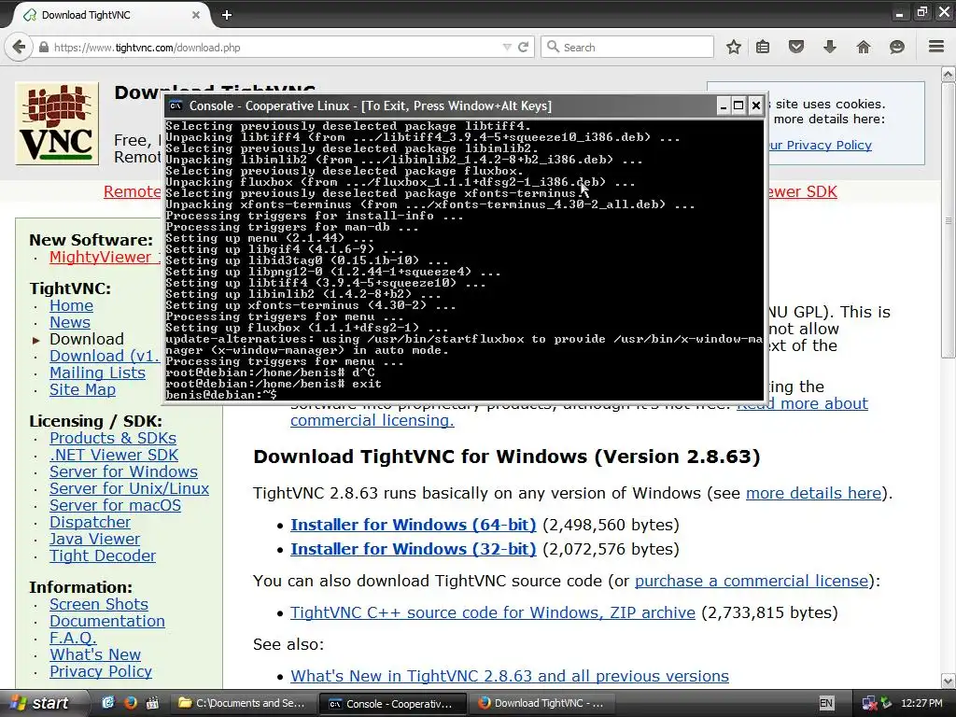Open the downloads arrow icon

(x=830, y=47)
